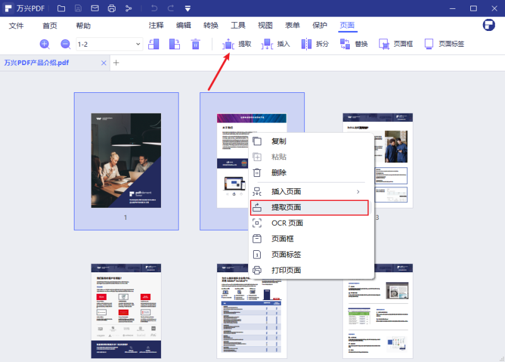Viewport: 505px width, 362px height.
Task: Switch to the 转换 tab
Action: (x=211, y=25)
